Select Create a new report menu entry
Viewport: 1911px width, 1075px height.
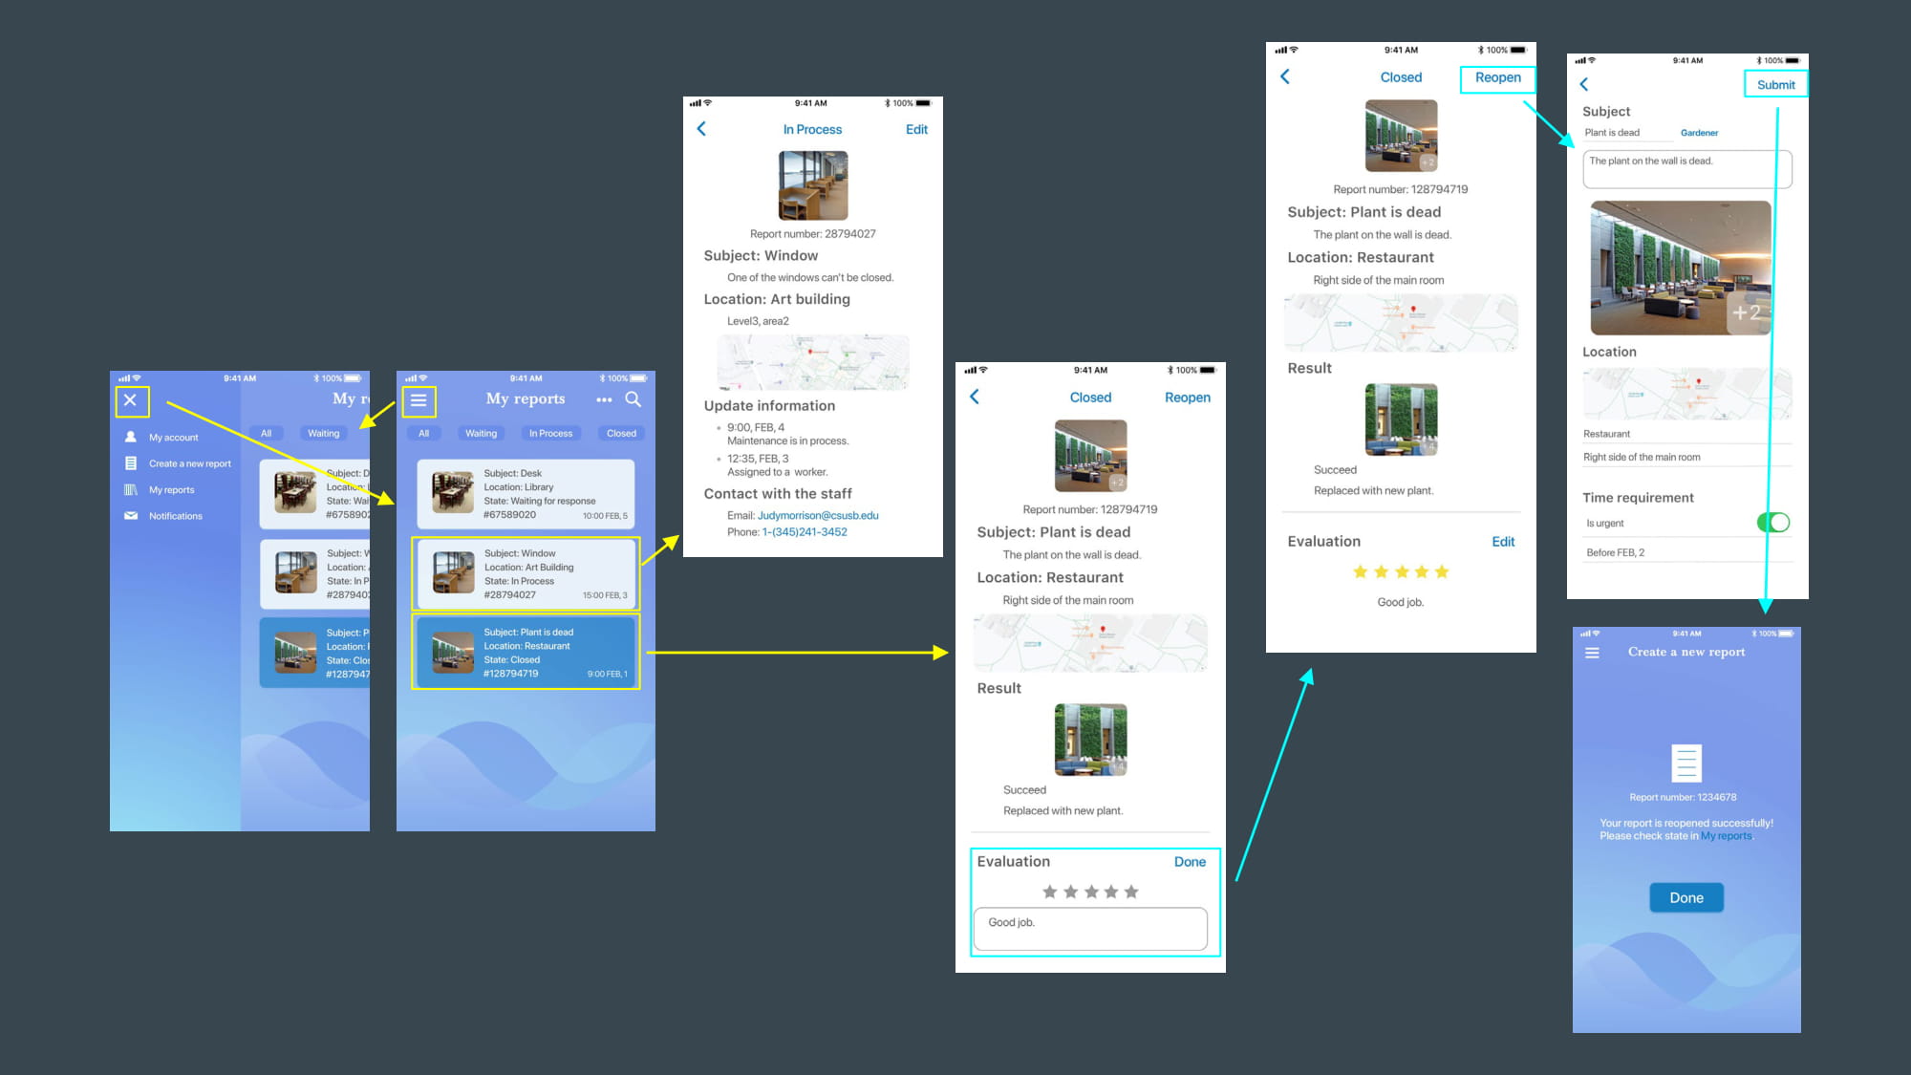pos(189,463)
